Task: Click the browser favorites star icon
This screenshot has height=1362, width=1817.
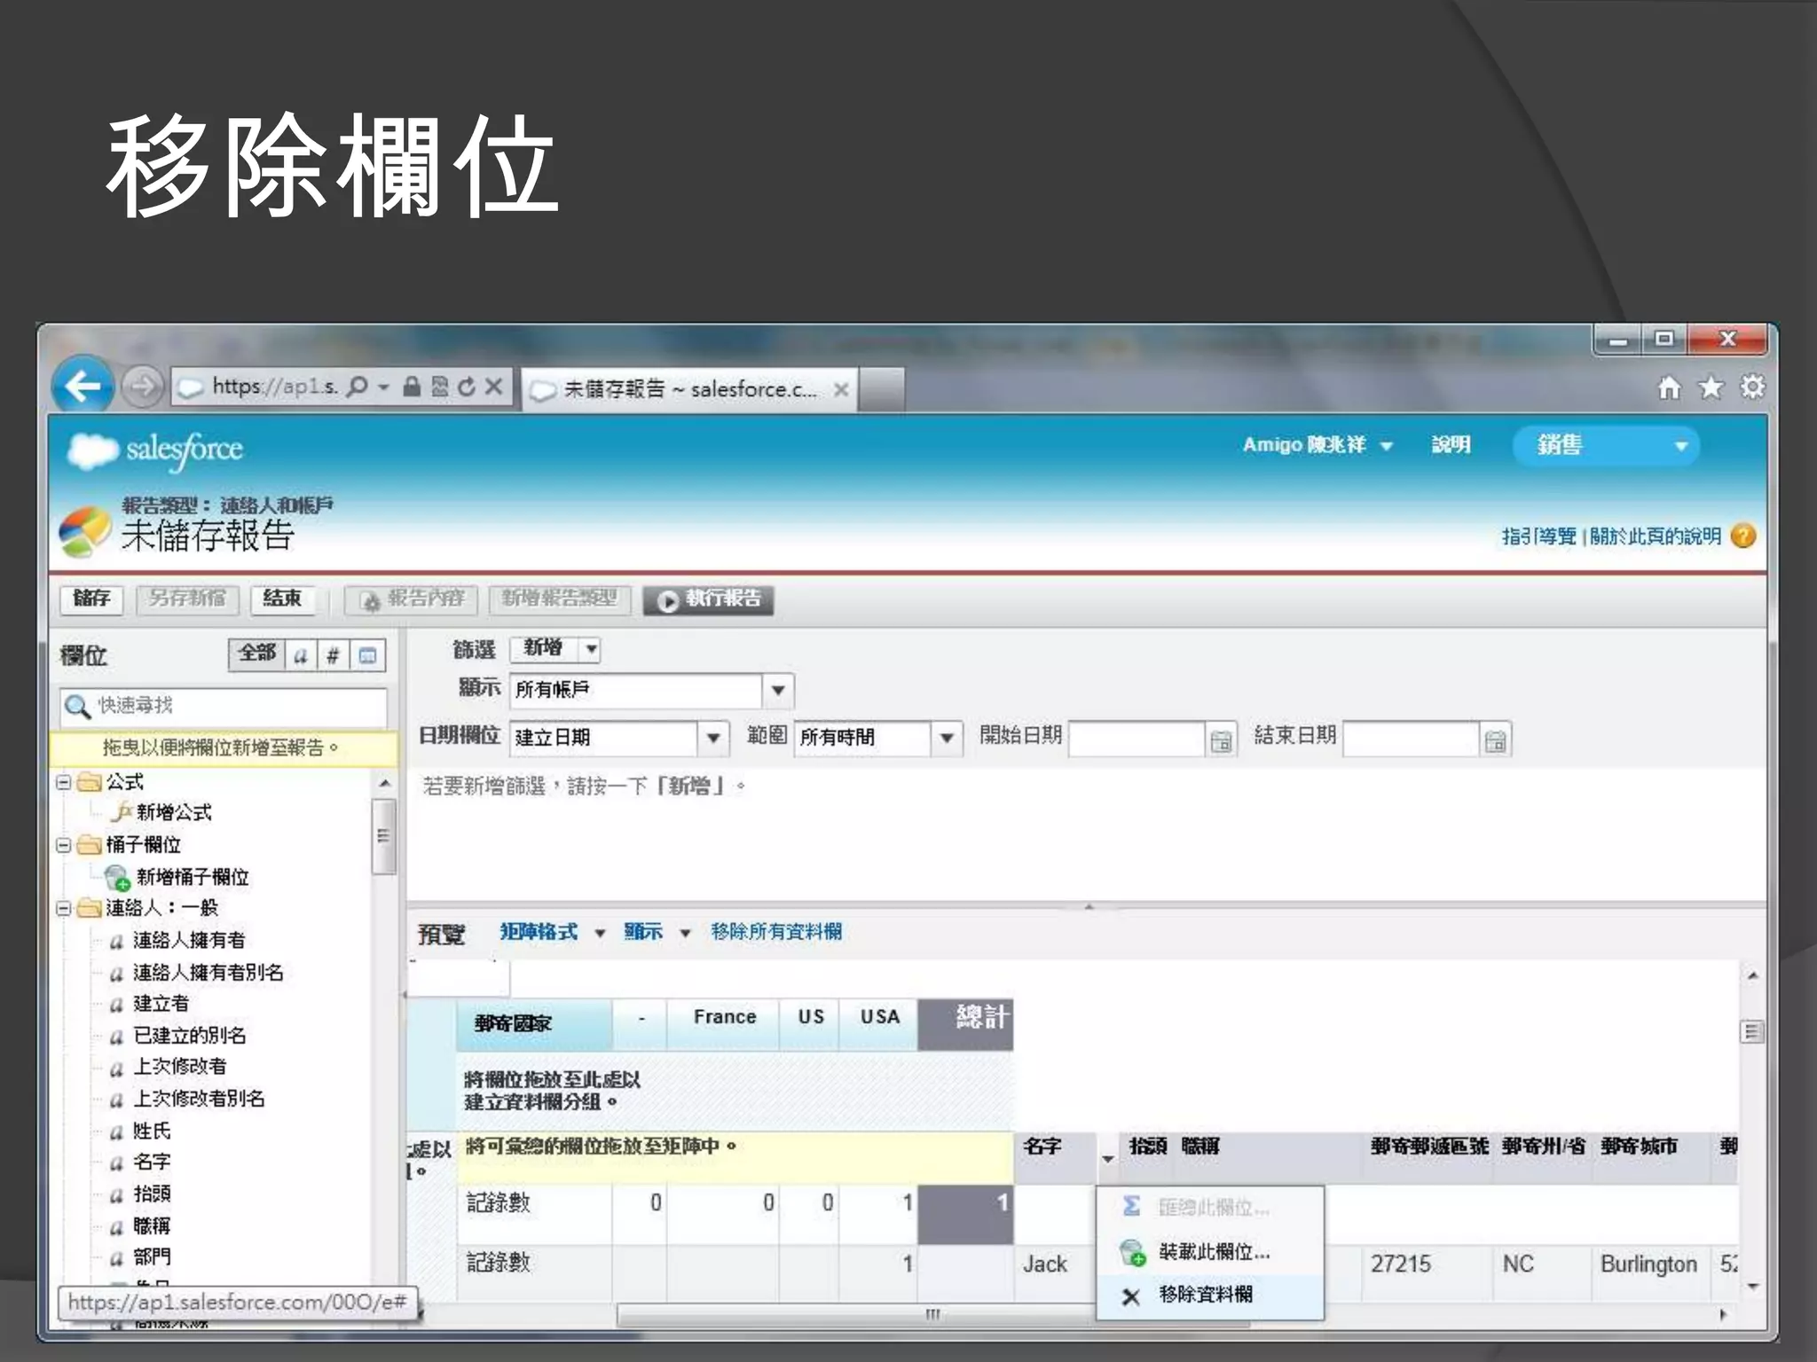Action: [1710, 388]
